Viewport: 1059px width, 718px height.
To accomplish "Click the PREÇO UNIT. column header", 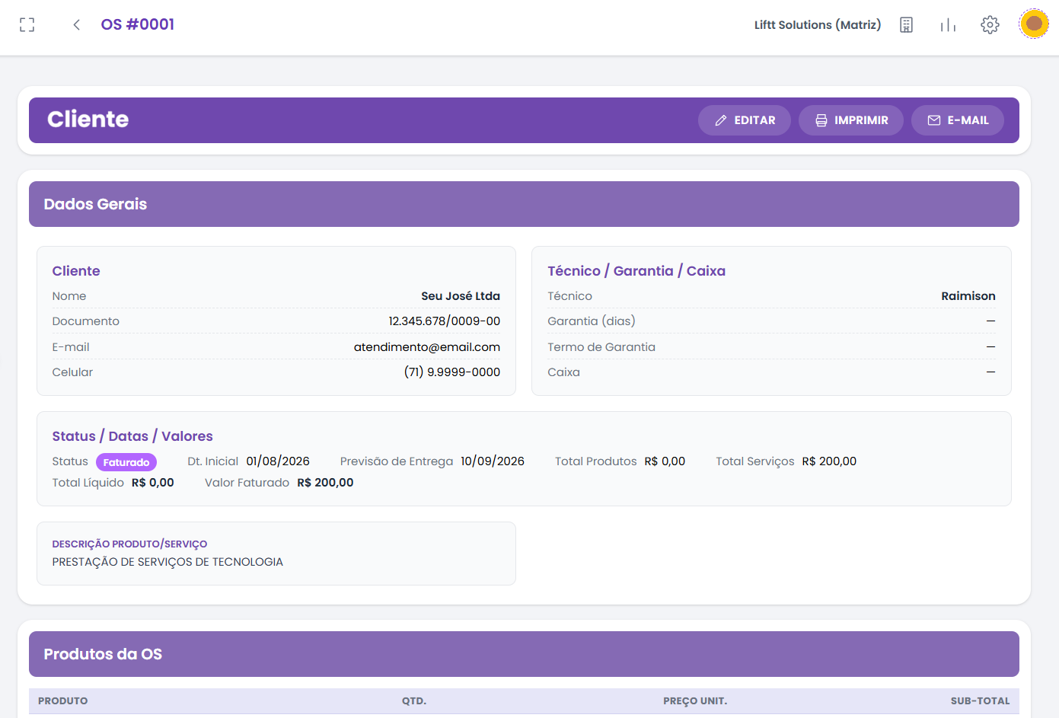I will tap(695, 701).
